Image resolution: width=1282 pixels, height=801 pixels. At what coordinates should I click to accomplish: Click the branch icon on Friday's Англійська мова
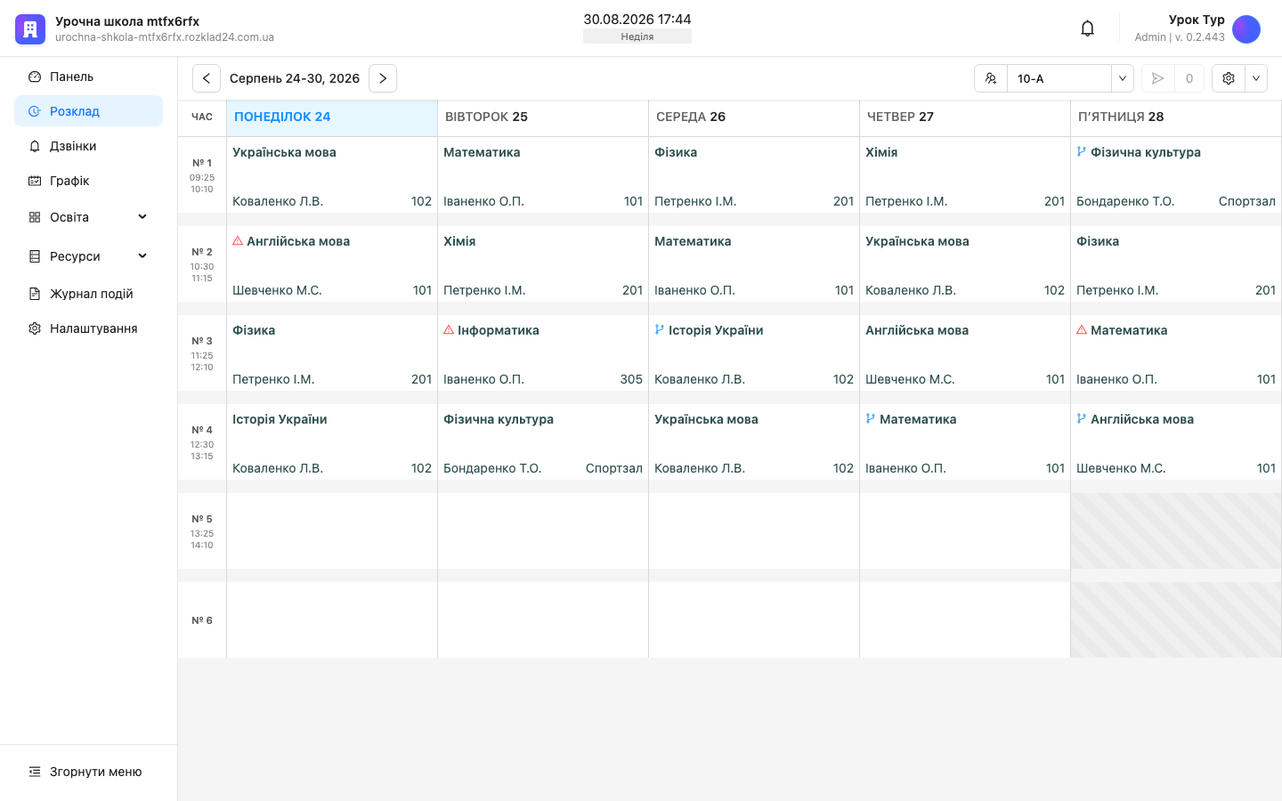pos(1082,419)
